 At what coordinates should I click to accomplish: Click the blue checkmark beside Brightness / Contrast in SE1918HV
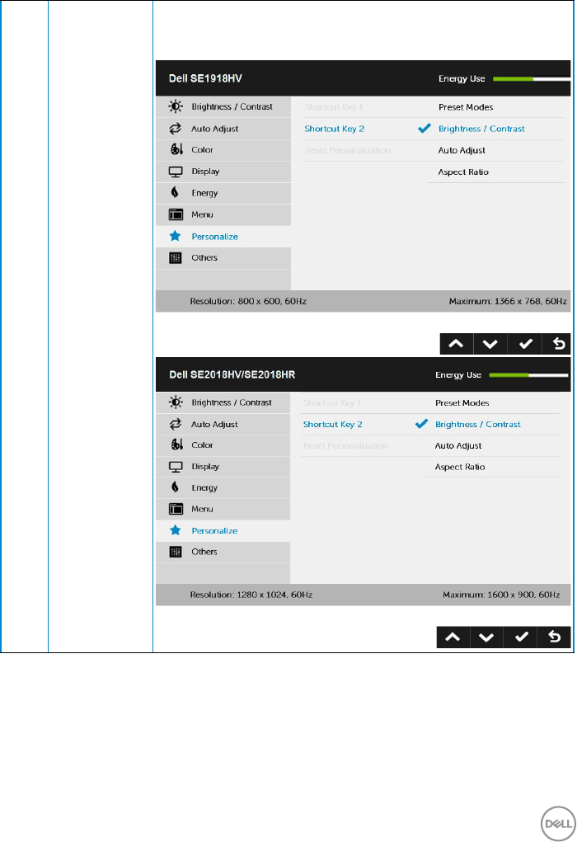[424, 129]
